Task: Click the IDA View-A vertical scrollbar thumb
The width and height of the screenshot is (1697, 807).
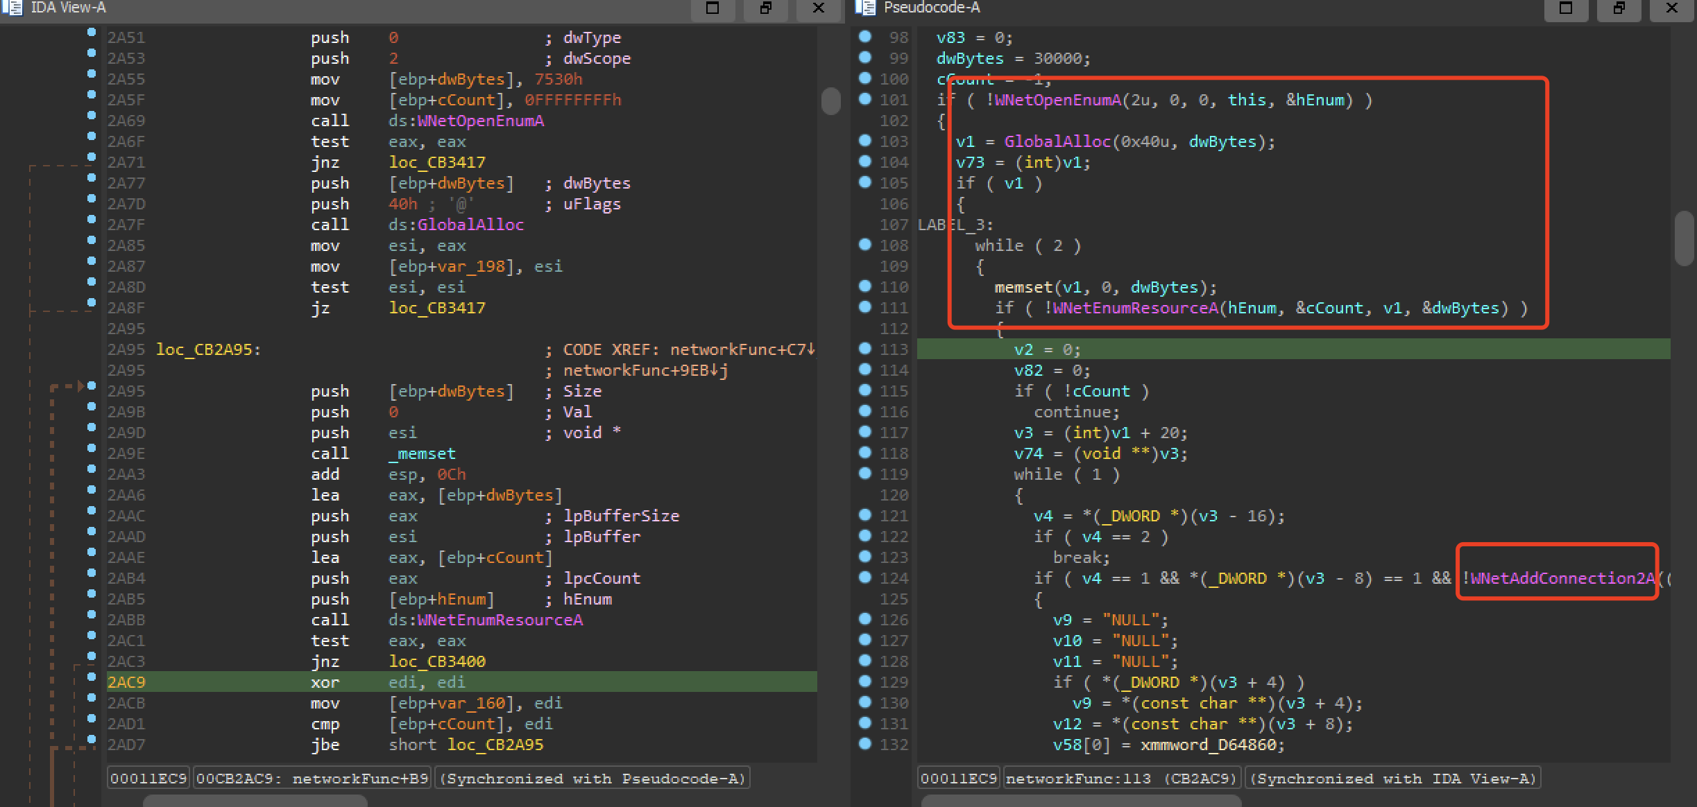Action: pos(830,101)
